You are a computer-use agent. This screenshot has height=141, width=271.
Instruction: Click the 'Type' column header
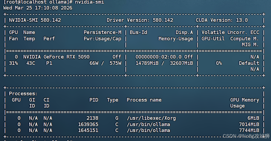(113, 100)
